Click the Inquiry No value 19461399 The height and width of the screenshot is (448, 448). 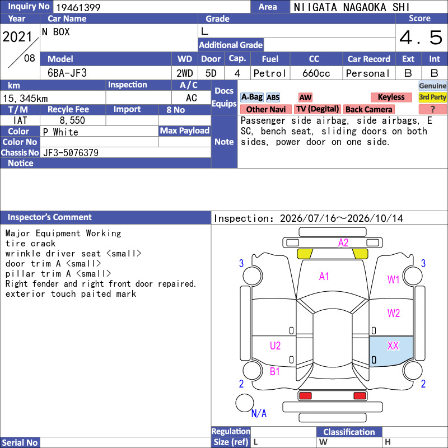[78, 7]
